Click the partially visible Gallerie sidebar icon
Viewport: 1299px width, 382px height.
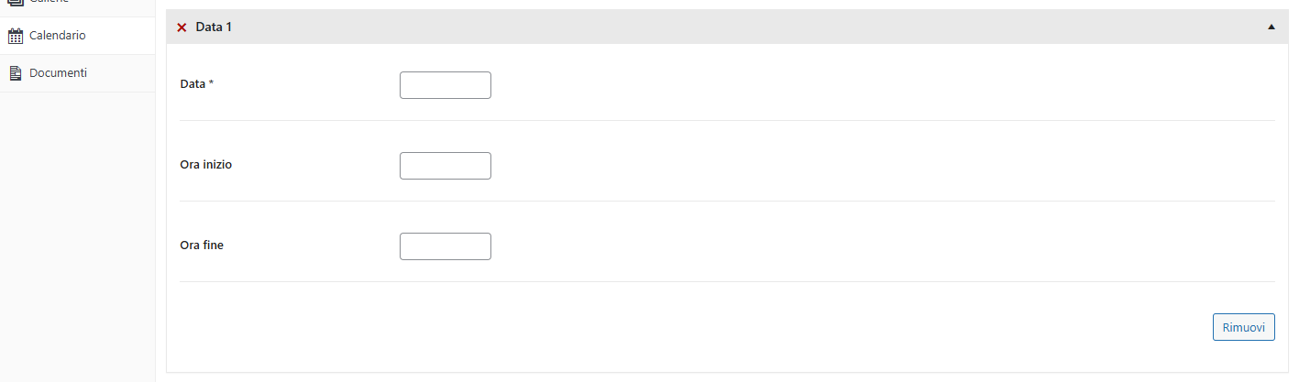click(x=15, y=3)
